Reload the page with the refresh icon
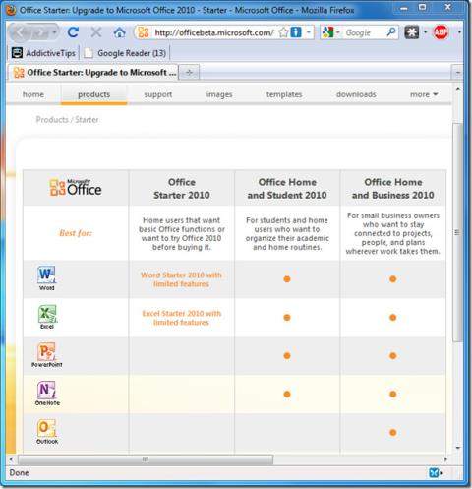 click(74, 32)
